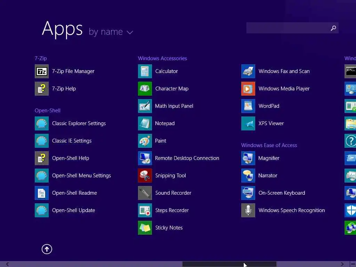Open the Windows Fax and Scan icon
This screenshot has width=356, height=267.
click(x=248, y=71)
